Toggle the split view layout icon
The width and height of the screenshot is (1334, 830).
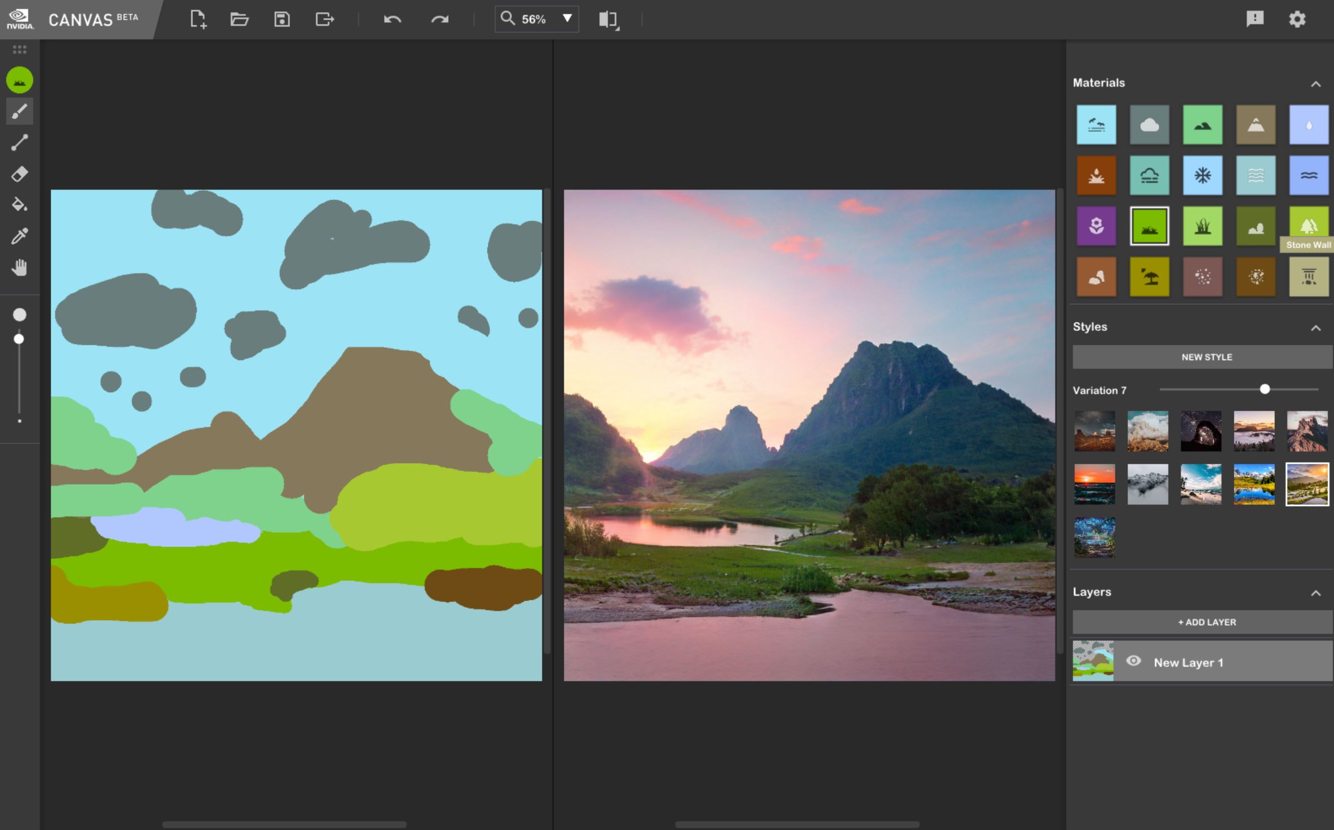tap(608, 20)
